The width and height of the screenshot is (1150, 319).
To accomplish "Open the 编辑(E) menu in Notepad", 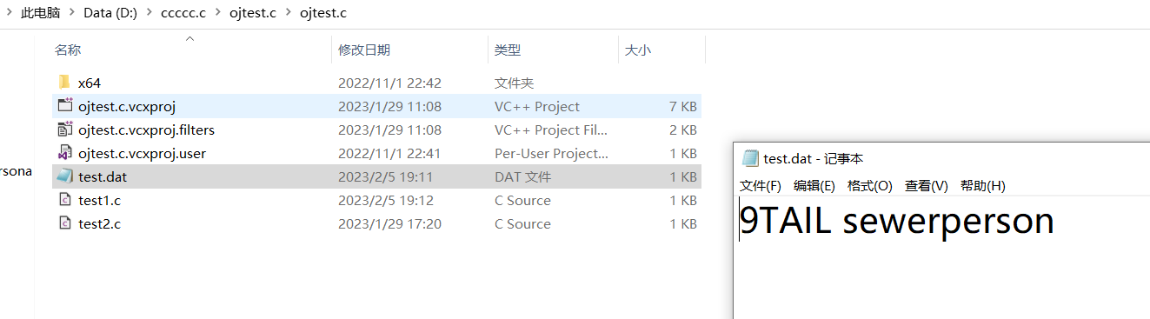I will coord(814,186).
